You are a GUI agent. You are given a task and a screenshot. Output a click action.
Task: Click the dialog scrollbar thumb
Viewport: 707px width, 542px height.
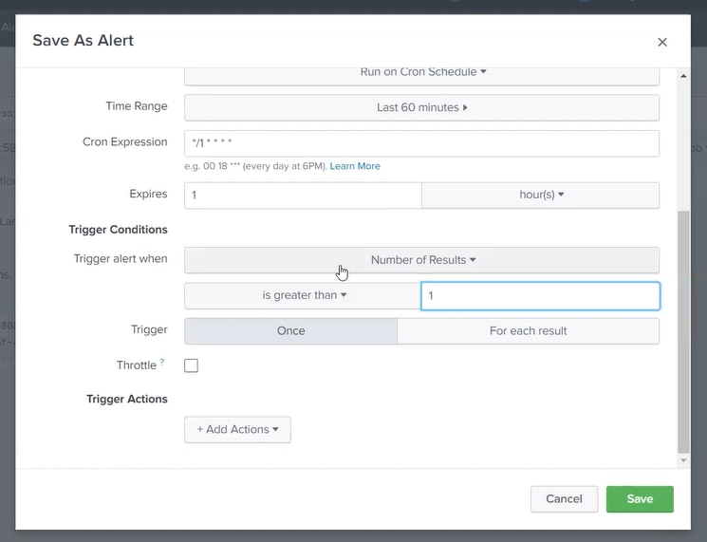(683, 332)
